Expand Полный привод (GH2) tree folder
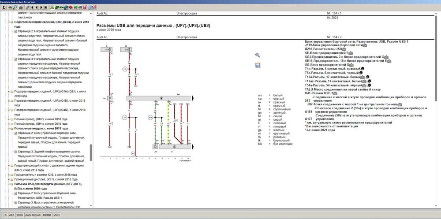Image resolution: width=441 pixels, height=219 pixels. click(9, 119)
